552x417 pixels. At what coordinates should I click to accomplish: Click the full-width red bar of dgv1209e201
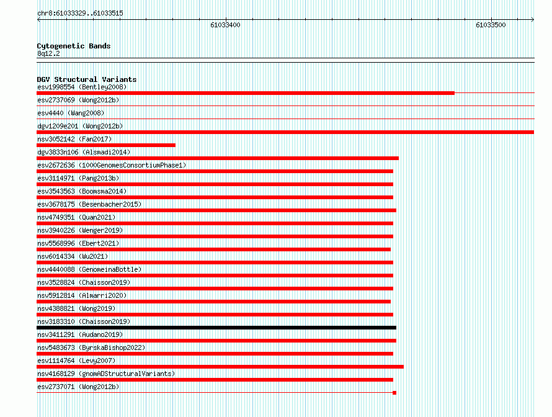pos(285,132)
